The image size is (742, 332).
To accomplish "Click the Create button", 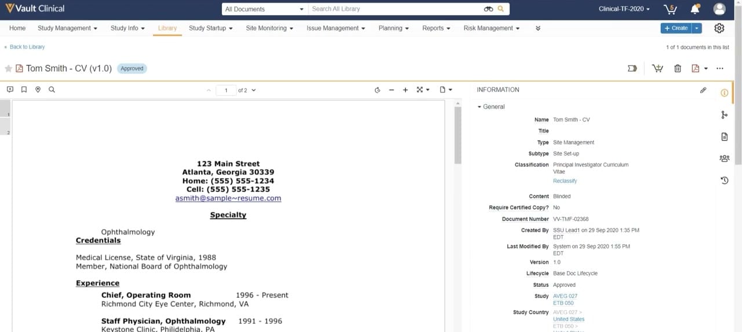I will [x=676, y=28].
